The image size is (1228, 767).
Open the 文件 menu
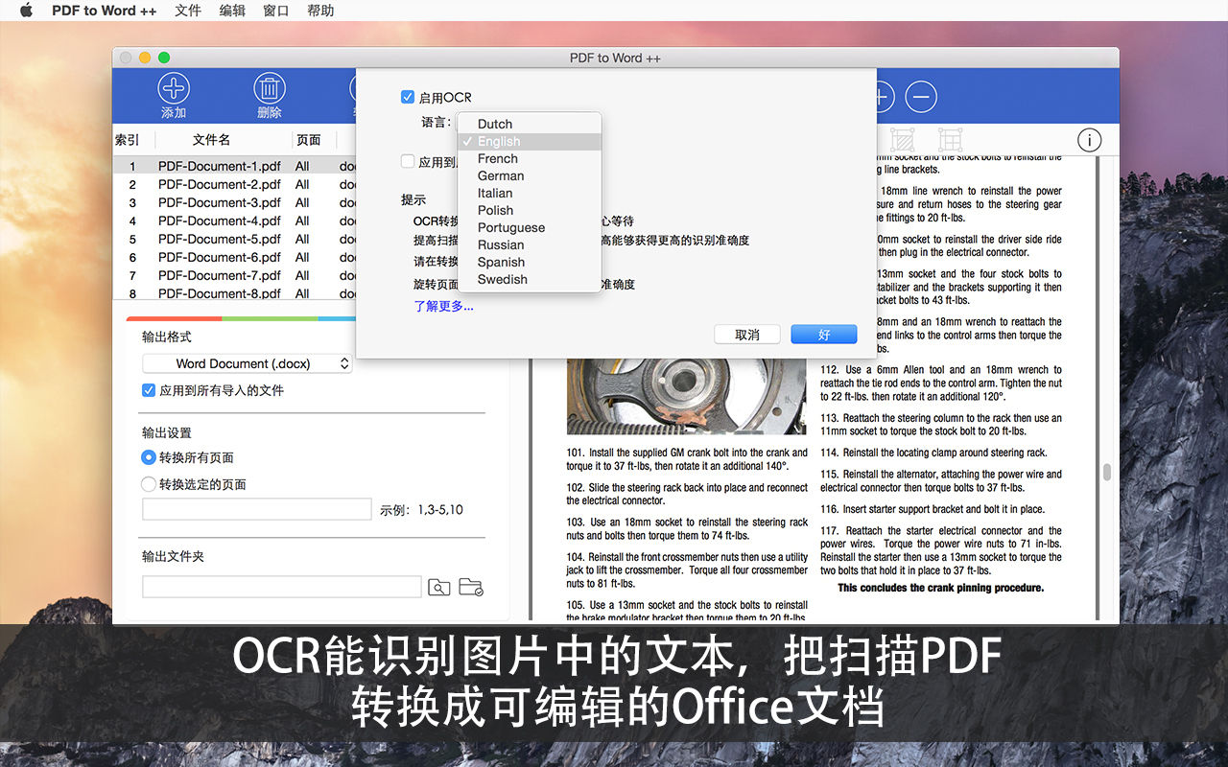pyautogui.click(x=188, y=11)
